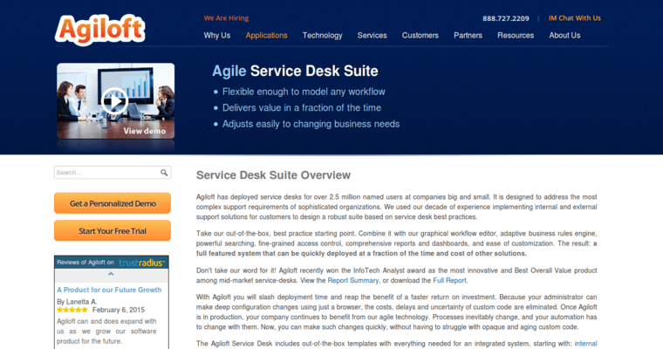The width and height of the screenshot is (663, 349).
Task: Click the Agiloft logo
Action: pyautogui.click(x=100, y=29)
